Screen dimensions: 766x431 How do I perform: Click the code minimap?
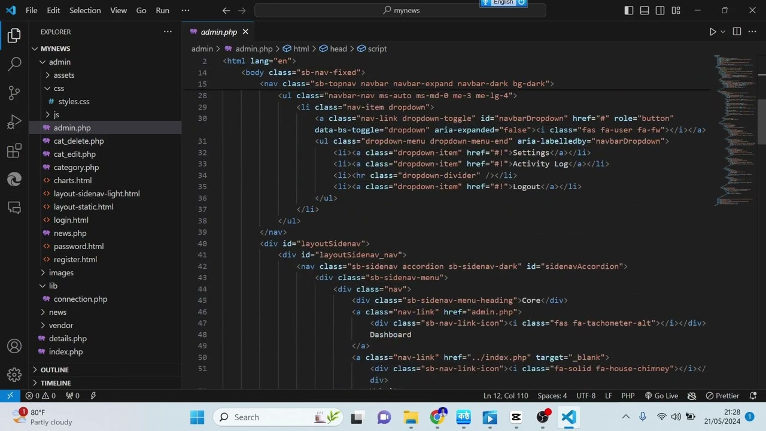click(x=735, y=129)
